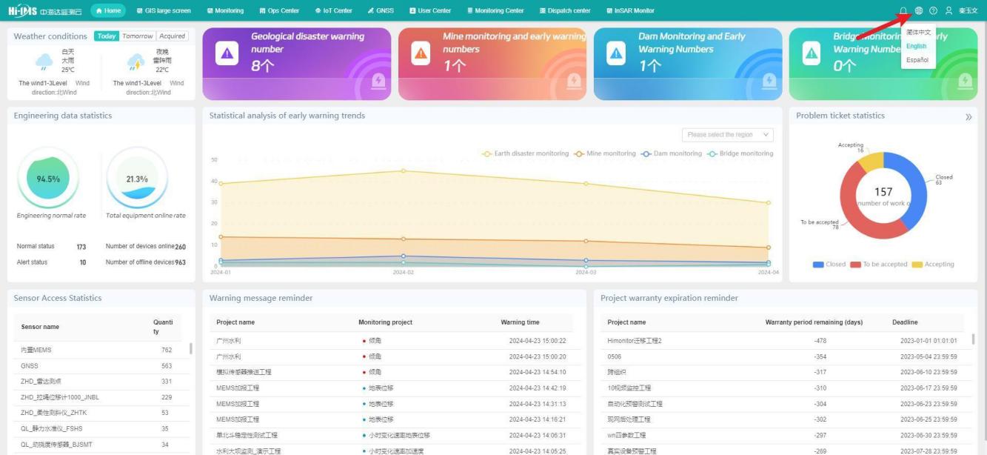Switch to the Acquired weather tab

[x=172, y=36]
